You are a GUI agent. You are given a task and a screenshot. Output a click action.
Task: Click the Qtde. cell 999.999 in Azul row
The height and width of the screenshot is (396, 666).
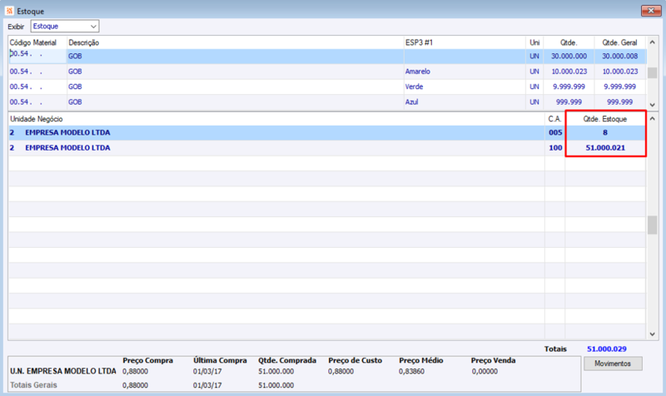[569, 101]
